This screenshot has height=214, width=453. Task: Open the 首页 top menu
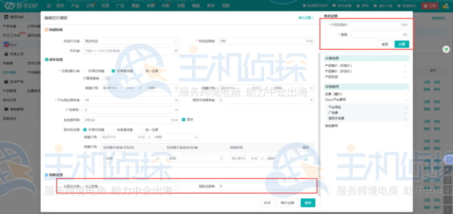[x=60, y=6]
